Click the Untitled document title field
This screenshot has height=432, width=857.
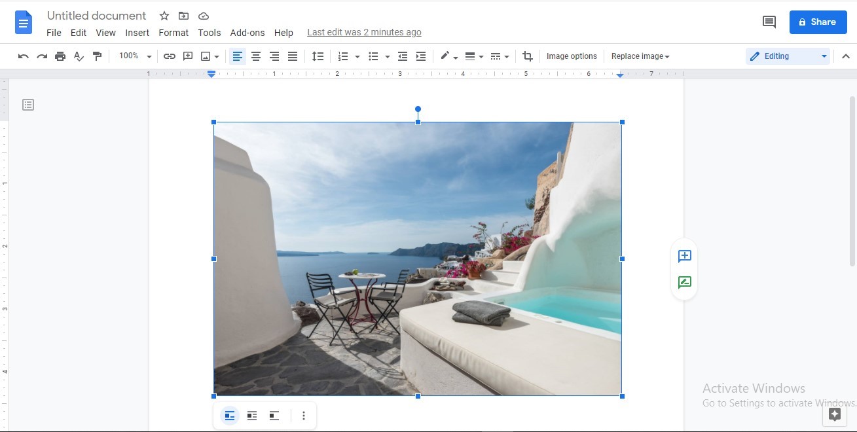coord(97,16)
